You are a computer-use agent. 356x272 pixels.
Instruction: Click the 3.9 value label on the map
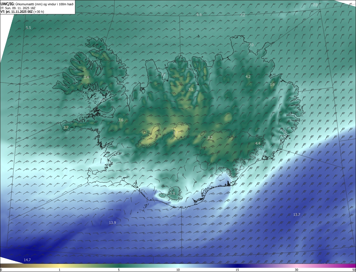click(x=272, y=85)
